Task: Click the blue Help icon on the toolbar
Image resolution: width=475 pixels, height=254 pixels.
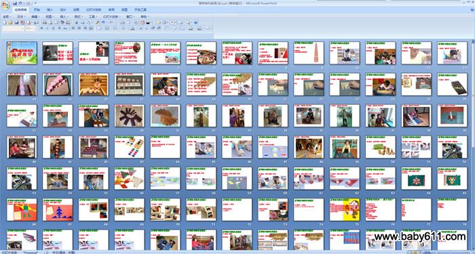Action: pyautogui.click(x=195, y=22)
